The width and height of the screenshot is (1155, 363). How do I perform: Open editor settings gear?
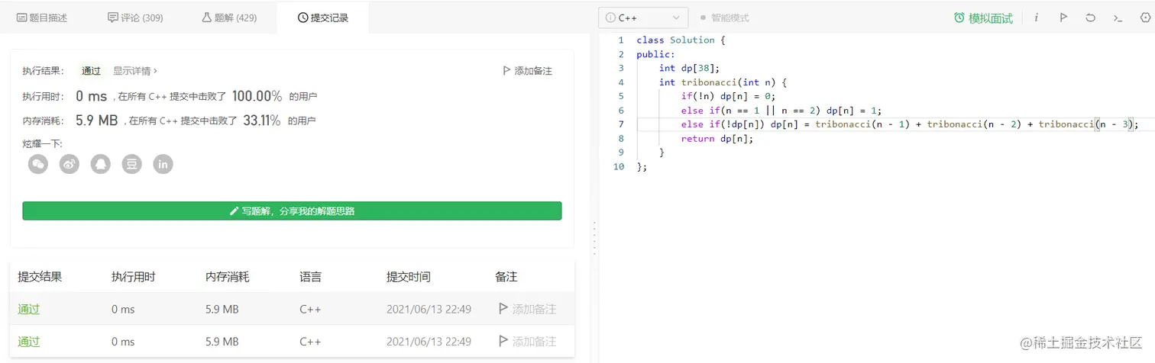pyautogui.click(x=1144, y=18)
